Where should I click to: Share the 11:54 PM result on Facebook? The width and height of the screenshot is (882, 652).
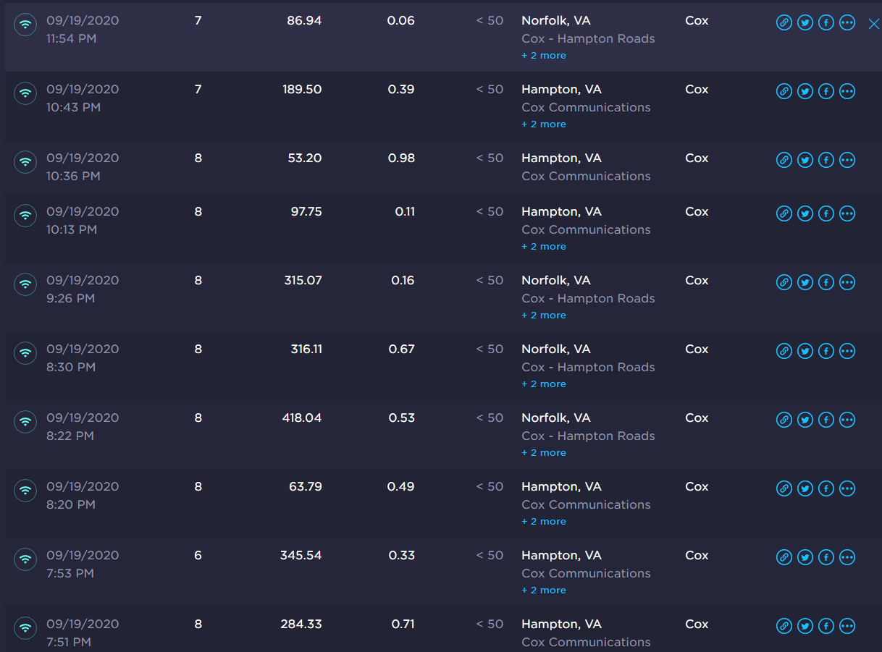tap(826, 23)
